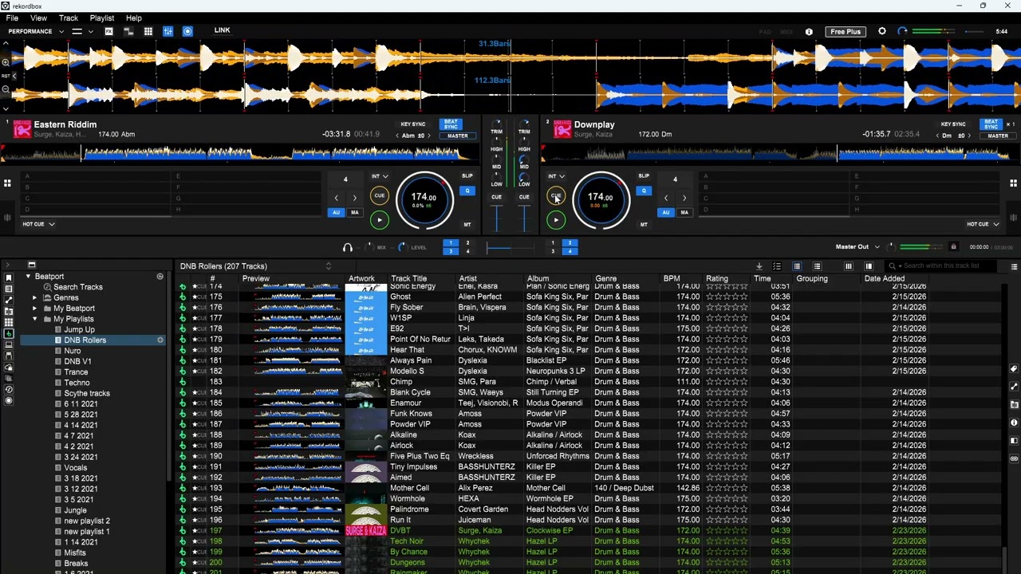Open the Help menu
Viewport: 1021px width, 574px height.
134,18
